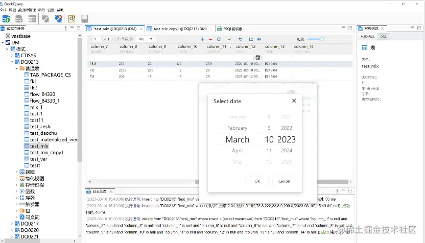Open the 设置 menu
Screen dimensions: 425x243
point(51,10)
